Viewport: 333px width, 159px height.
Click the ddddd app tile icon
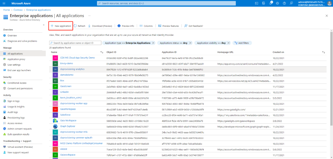pyautogui.click(x=55, y=149)
